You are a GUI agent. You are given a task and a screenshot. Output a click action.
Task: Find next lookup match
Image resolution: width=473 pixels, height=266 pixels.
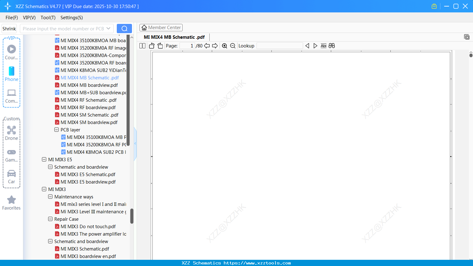tap(315, 46)
